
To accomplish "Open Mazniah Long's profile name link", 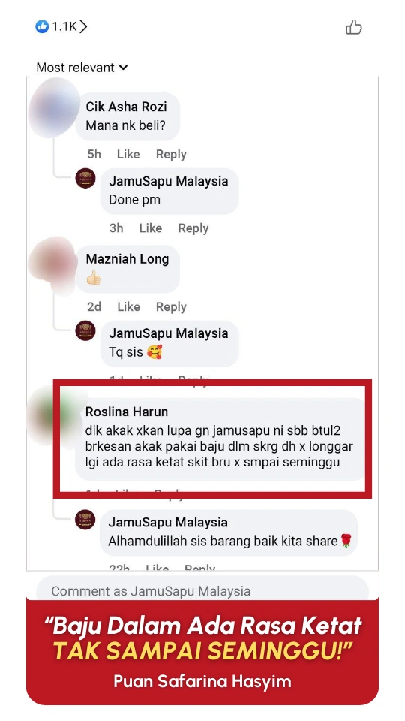I will tap(127, 259).
